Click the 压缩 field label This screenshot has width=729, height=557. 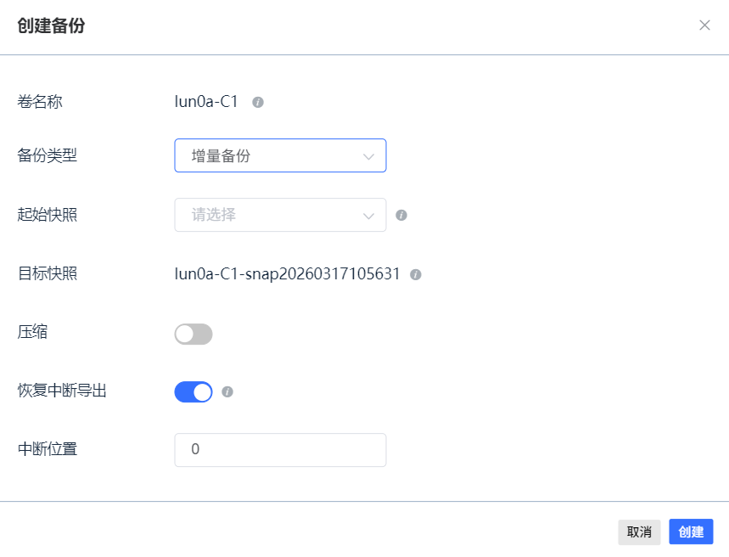(32, 332)
